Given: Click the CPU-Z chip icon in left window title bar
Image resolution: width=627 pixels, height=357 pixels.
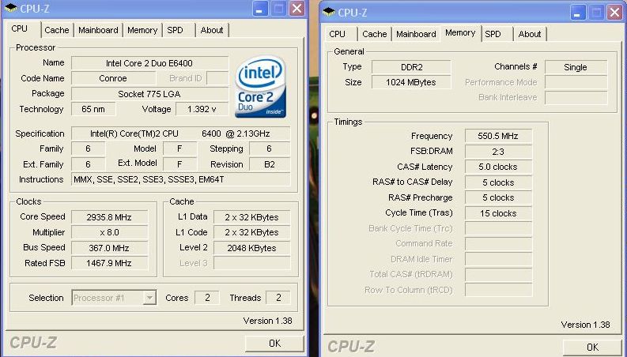Looking at the screenshot, I should coord(11,8).
